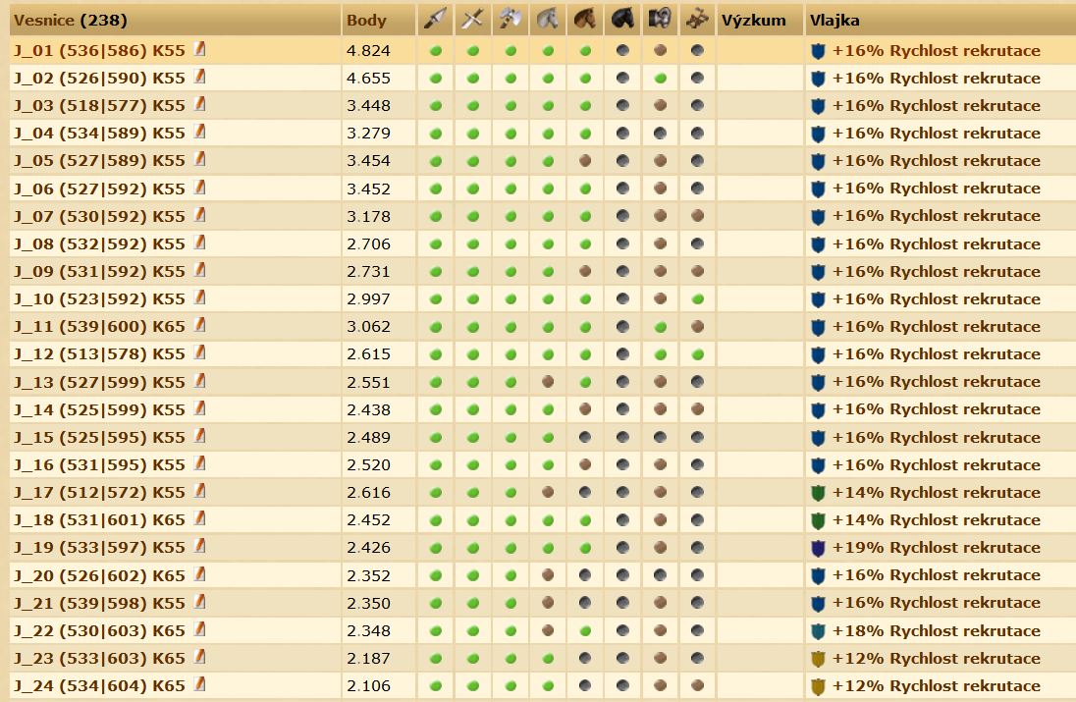Click the axeman column icon
Image resolution: width=1076 pixels, height=702 pixels.
(510, 20)
